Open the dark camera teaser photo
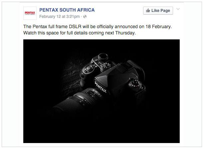Screen dimensions: 204x148 coord(102,91)
